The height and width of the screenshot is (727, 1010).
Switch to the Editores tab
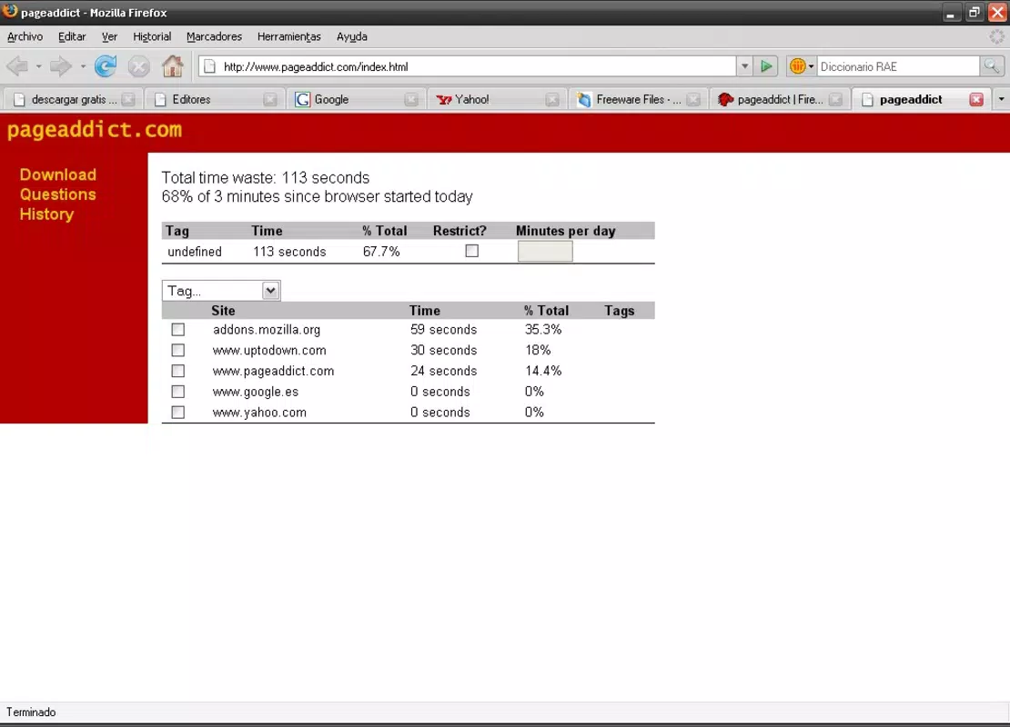click(x=215, y=99)
